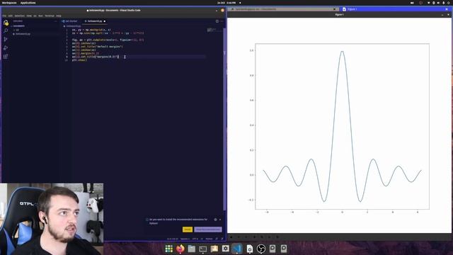Open the notification gear settings icon
Viewport: 453px width, 255px height.
215,220
